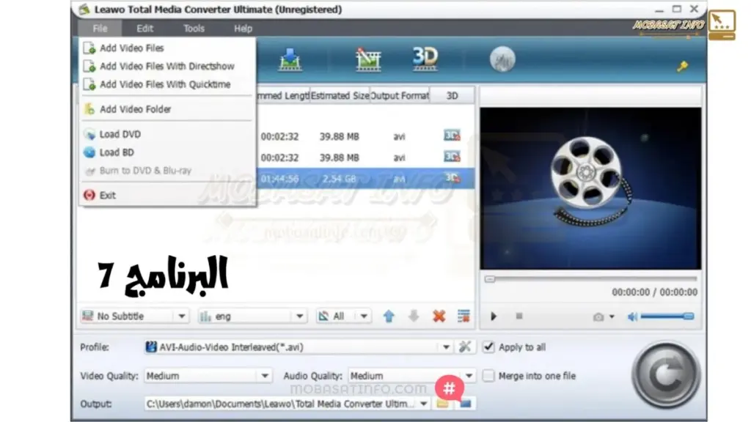
Task: Take a snapshot with the camera icon
Action: tap(598, 316)
